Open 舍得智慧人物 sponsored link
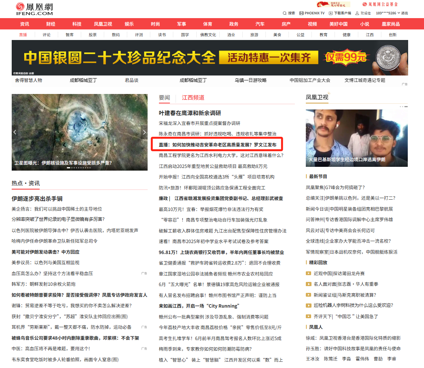 point(29,80)
